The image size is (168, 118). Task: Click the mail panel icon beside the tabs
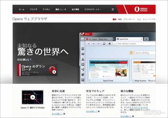(x=82, y=39)
